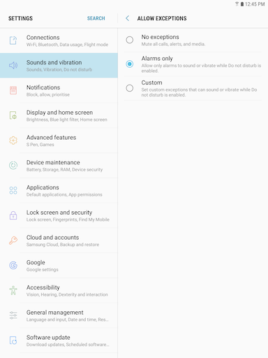Open Cloud and accounts menu item
Screen dimensions: 268x358
59,241
